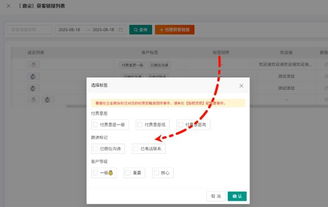Click the 选择标签 dialog title
This screenshot has height=207, width=328.
tap(99, 85)
